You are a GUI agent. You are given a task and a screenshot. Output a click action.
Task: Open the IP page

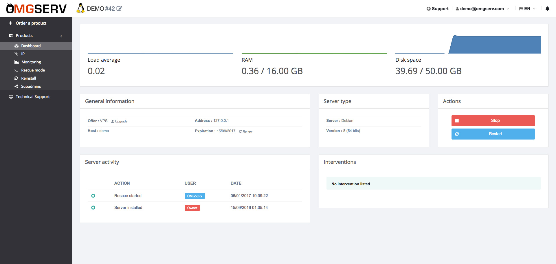point(36,54)
